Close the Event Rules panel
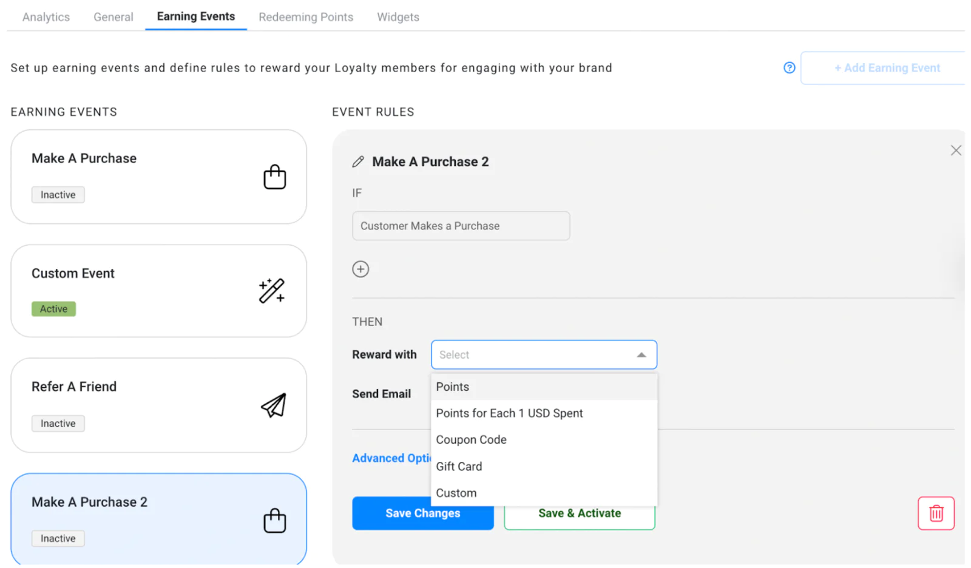Image resolution: width=971 pixels, height=568 pixels. tap(955, 150)
